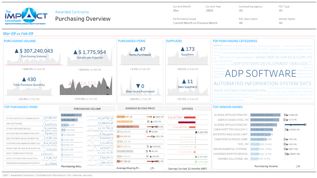Screen dimensions: 317x178
Task: Click the 5,154,720 green savings value
Action: (202, 132)
